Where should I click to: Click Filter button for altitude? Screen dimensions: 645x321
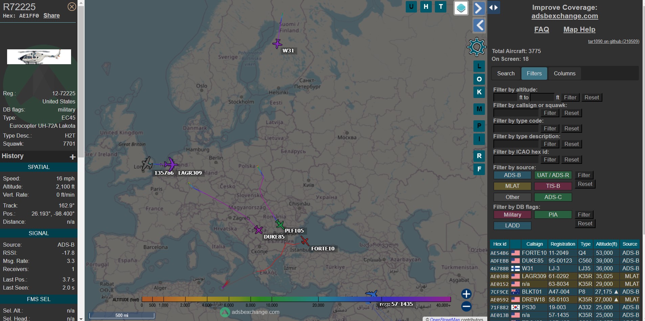tap(570, 97)
